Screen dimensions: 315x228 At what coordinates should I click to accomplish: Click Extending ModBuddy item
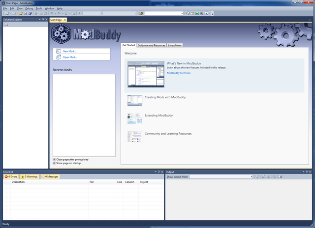point(158,115)
